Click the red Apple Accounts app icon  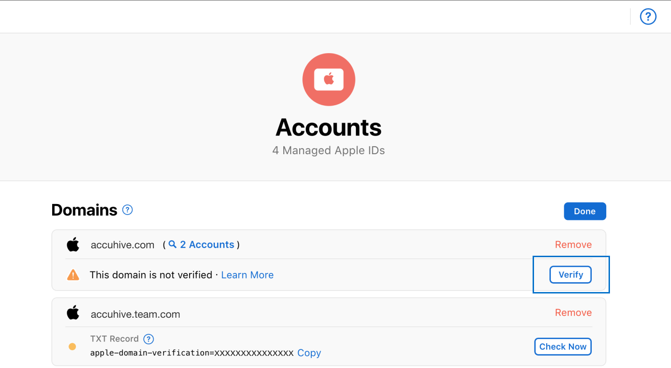pyautogui.click(x=329, y=79)
